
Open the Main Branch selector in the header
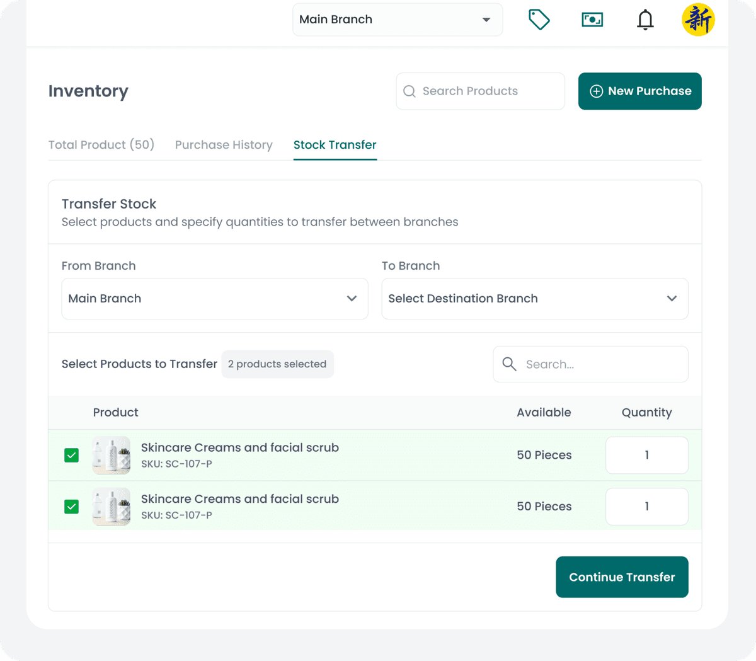[397, 20]
